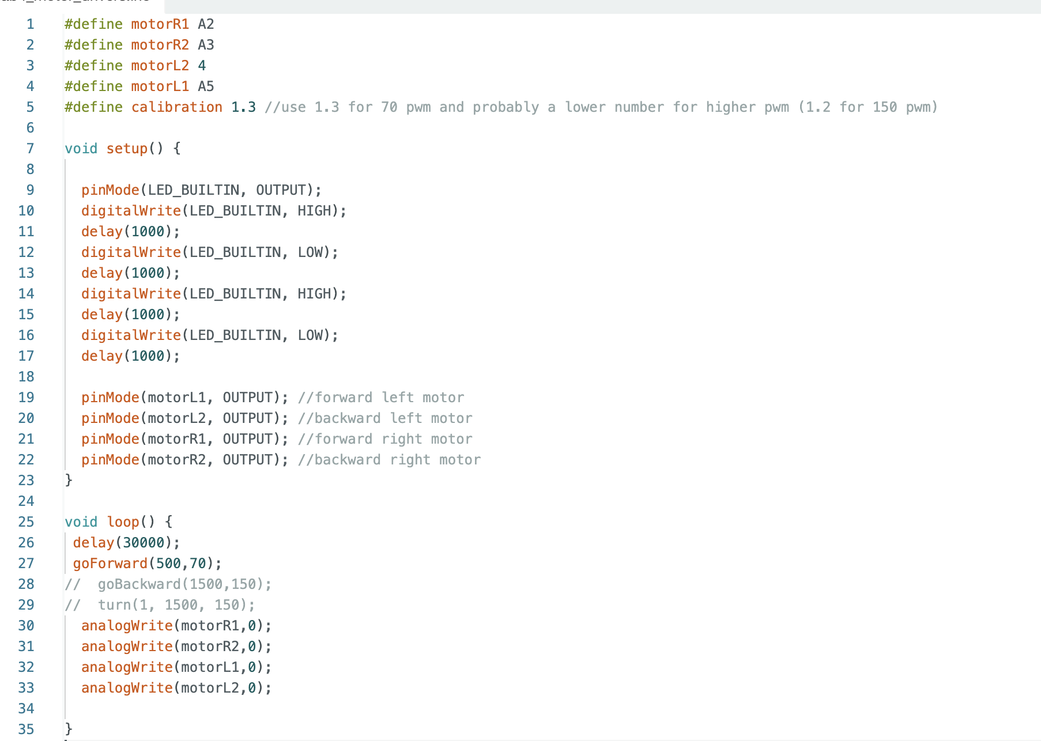The image size is (1041, 741).
Task: Click analogWrite(motorR1,0) line
Action: click(x=176, y=626)
